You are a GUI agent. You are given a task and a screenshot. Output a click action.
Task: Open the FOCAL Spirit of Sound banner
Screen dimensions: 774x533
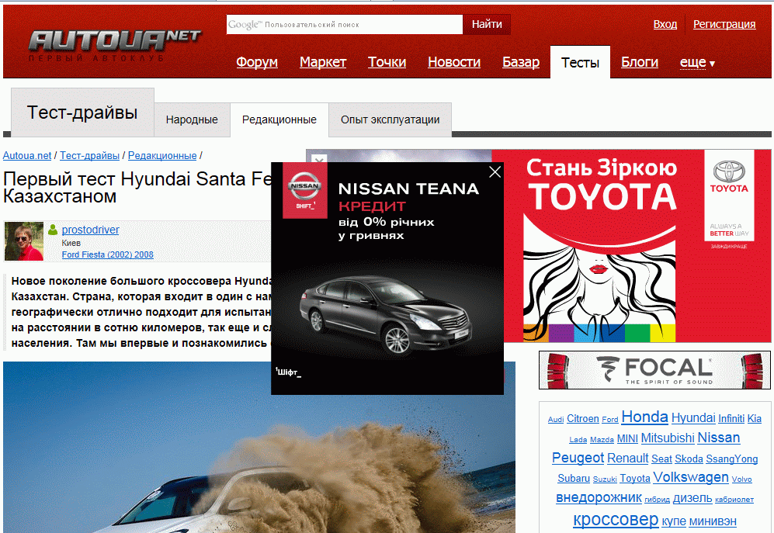[x=654, y=370]
